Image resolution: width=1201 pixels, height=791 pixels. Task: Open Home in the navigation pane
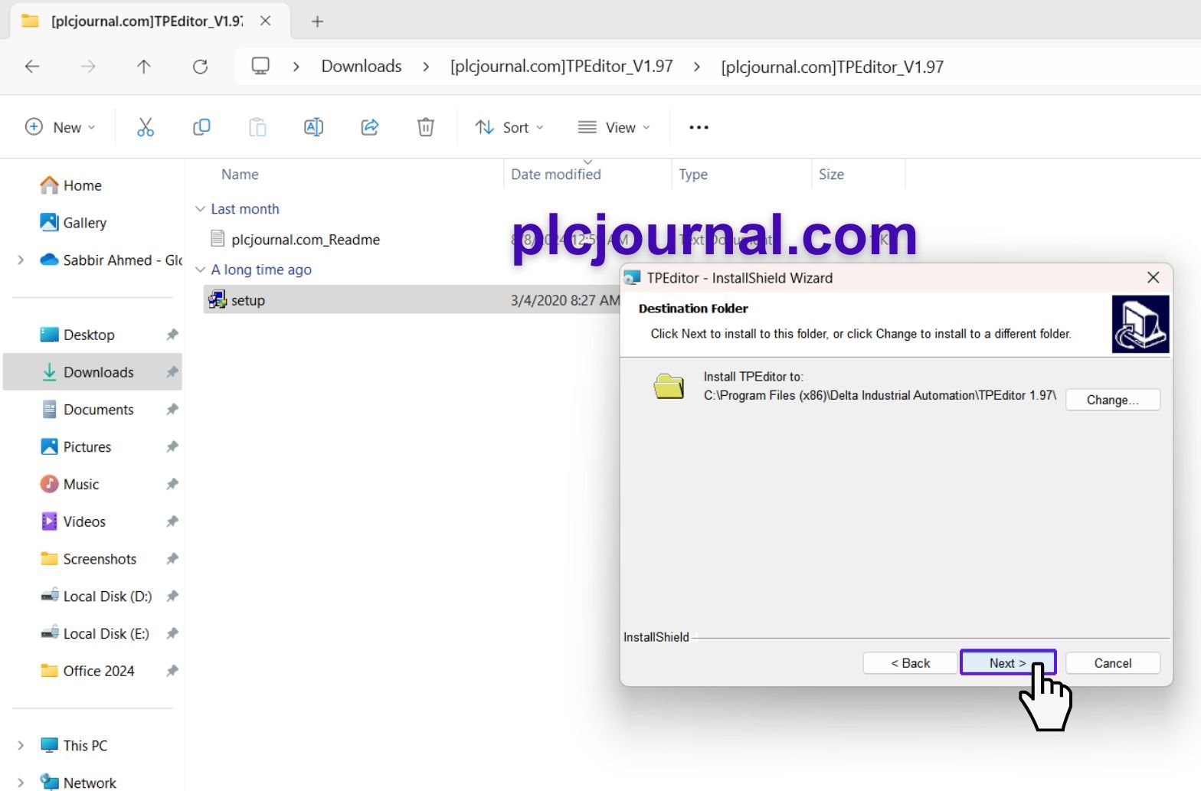click(82, 185)
